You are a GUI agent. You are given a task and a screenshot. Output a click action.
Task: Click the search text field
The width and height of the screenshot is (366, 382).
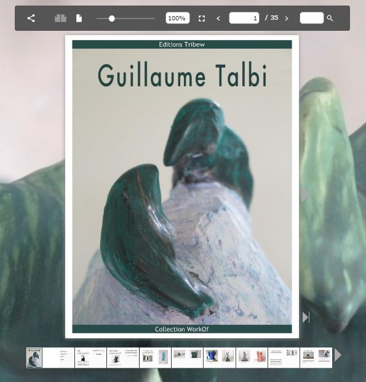tap(311, 18)
